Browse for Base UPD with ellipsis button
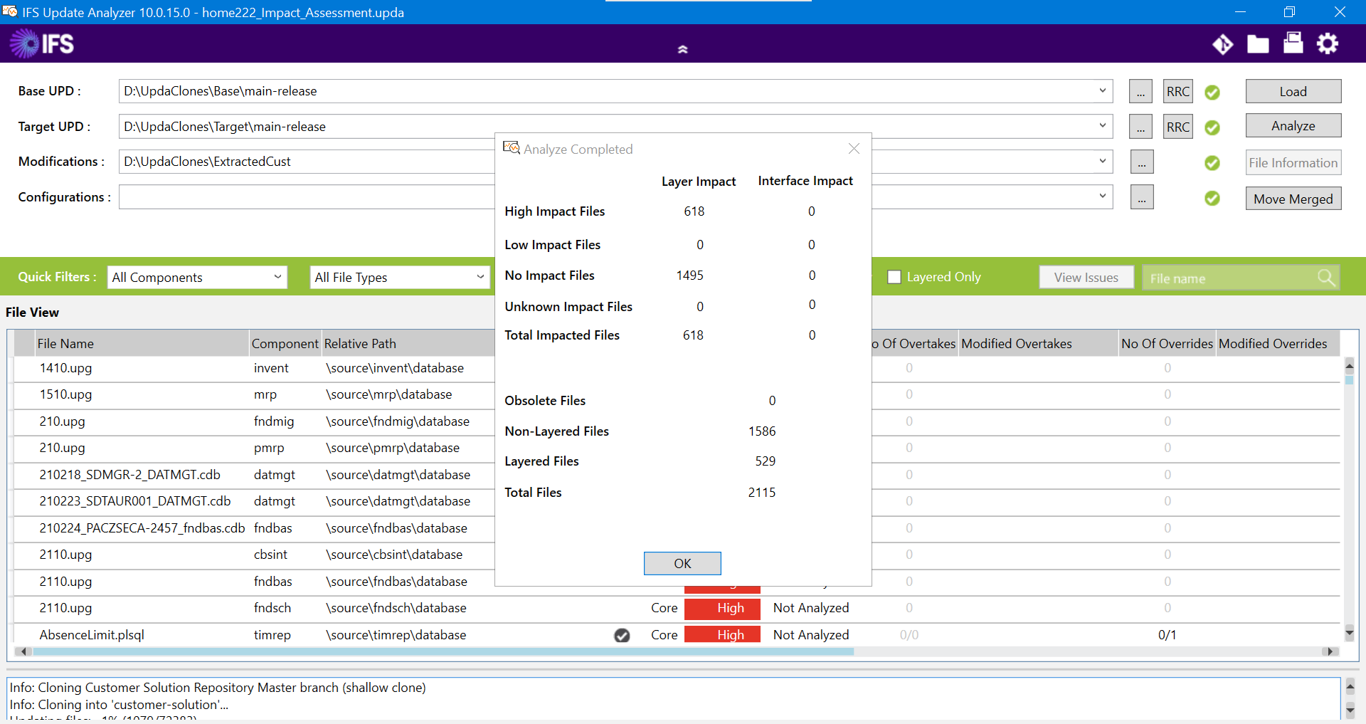This screenshot has width=1366, height=724. 1140,92
